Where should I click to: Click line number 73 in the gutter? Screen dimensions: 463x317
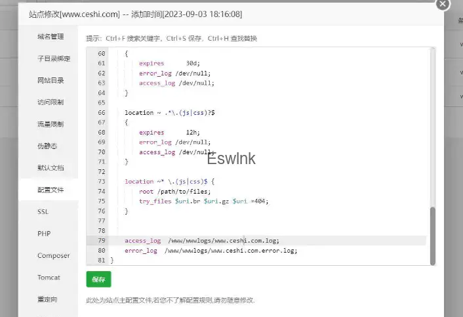(x=101, y=182)
